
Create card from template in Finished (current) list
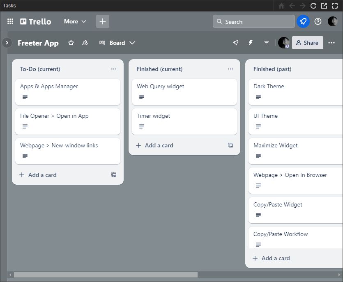[230, 145]
